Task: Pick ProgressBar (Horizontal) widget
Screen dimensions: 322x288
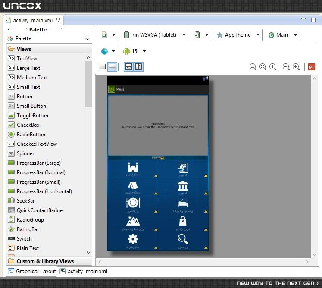Action: pos(40,191)
